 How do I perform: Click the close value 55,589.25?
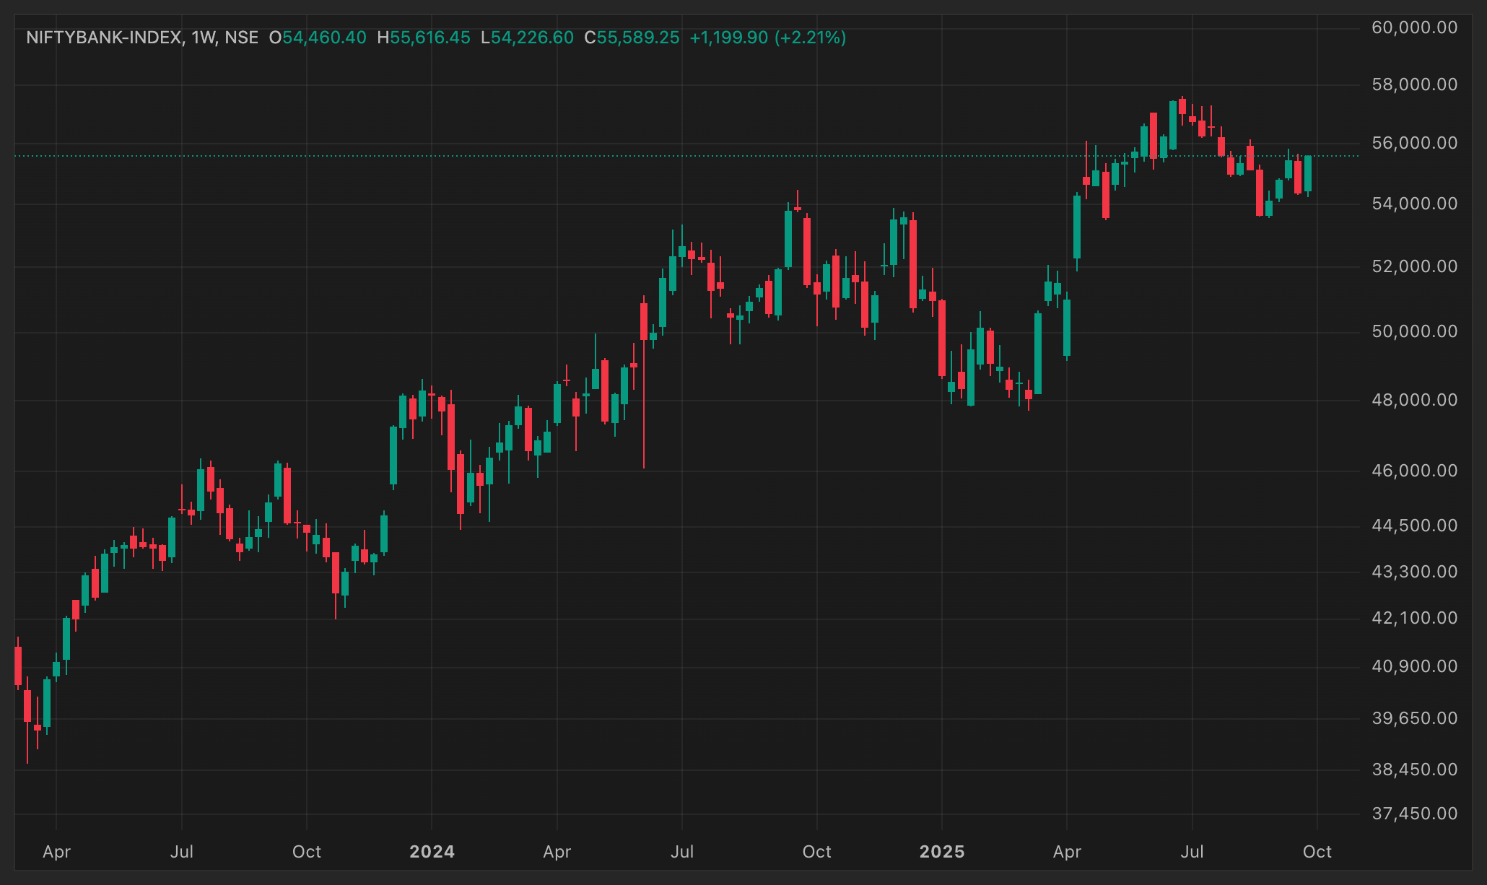[x=638, y=38]
